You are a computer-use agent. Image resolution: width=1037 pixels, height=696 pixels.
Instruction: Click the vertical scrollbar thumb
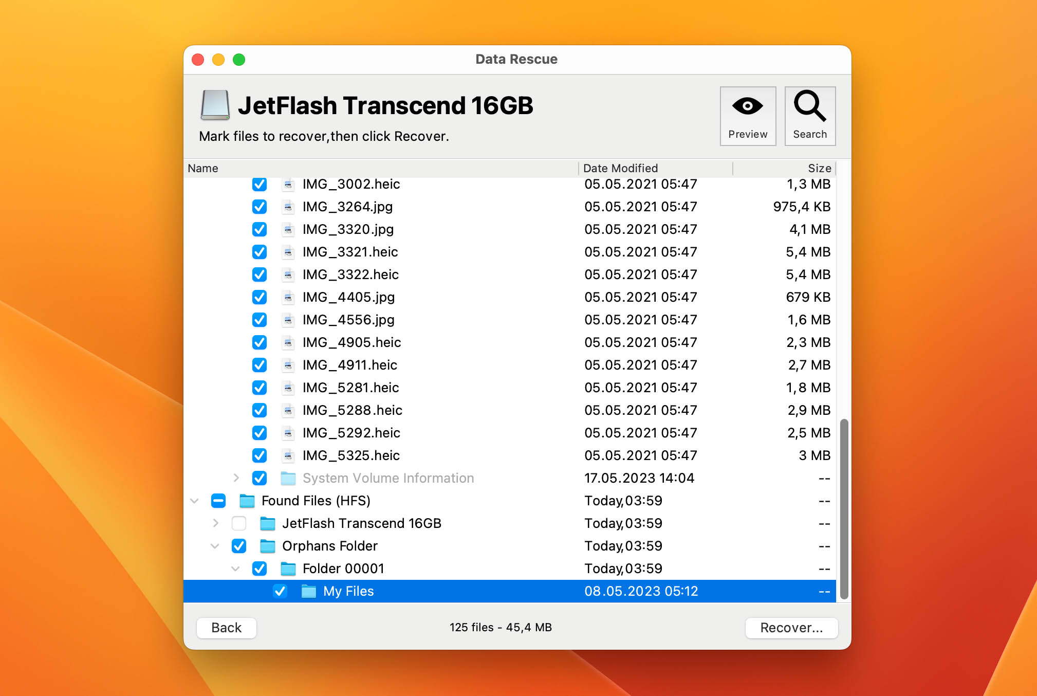[x=844, y=509]
